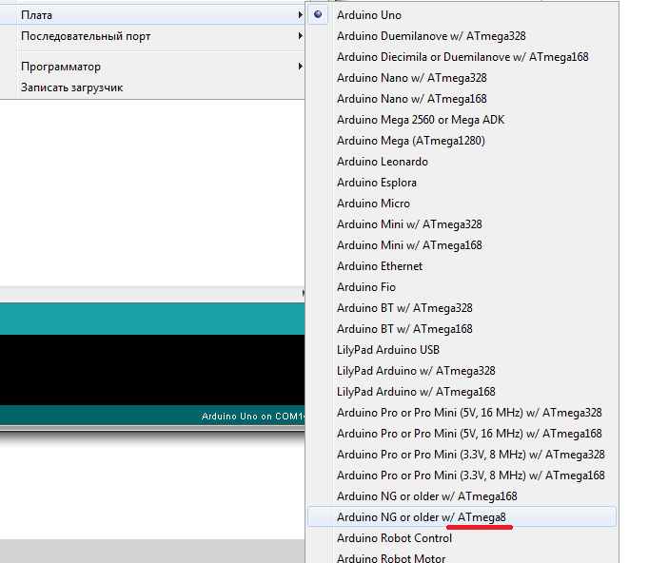
Task: Select LilyPad Arduino w/ ATmega328
Action: pyautogui.click(x=462, y=371)
